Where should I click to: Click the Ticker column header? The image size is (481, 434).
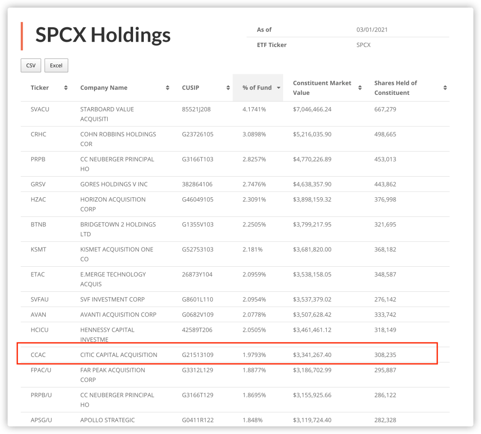(39, 88)
